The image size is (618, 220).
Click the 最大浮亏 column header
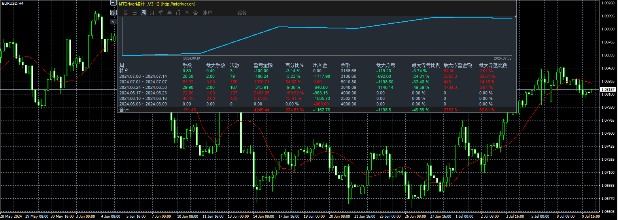click(x=386, y=65)
